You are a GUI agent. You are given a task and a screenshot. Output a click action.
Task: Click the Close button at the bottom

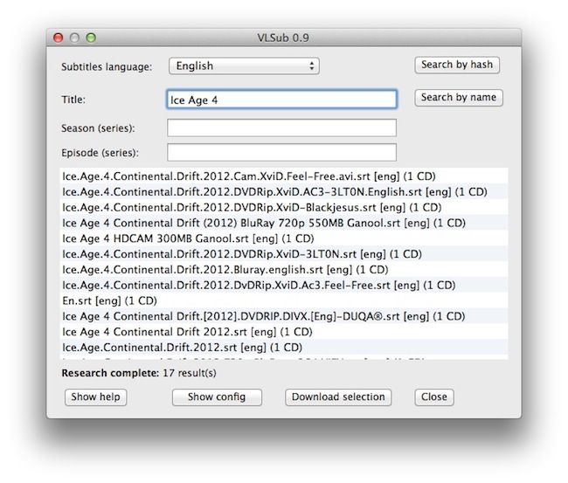click(x=434, y=397)
